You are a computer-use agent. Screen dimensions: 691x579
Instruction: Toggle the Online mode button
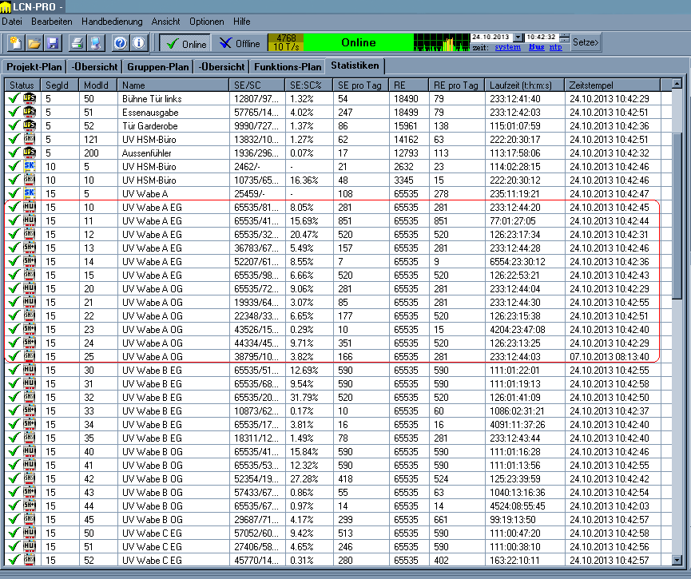(186, 44)
